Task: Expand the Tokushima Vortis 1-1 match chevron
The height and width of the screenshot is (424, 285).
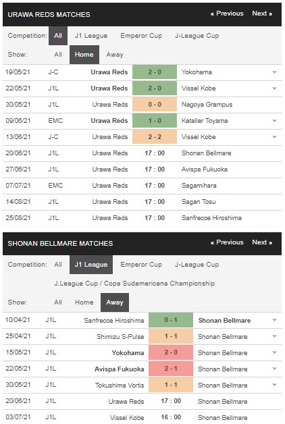Action: [274, 385]
